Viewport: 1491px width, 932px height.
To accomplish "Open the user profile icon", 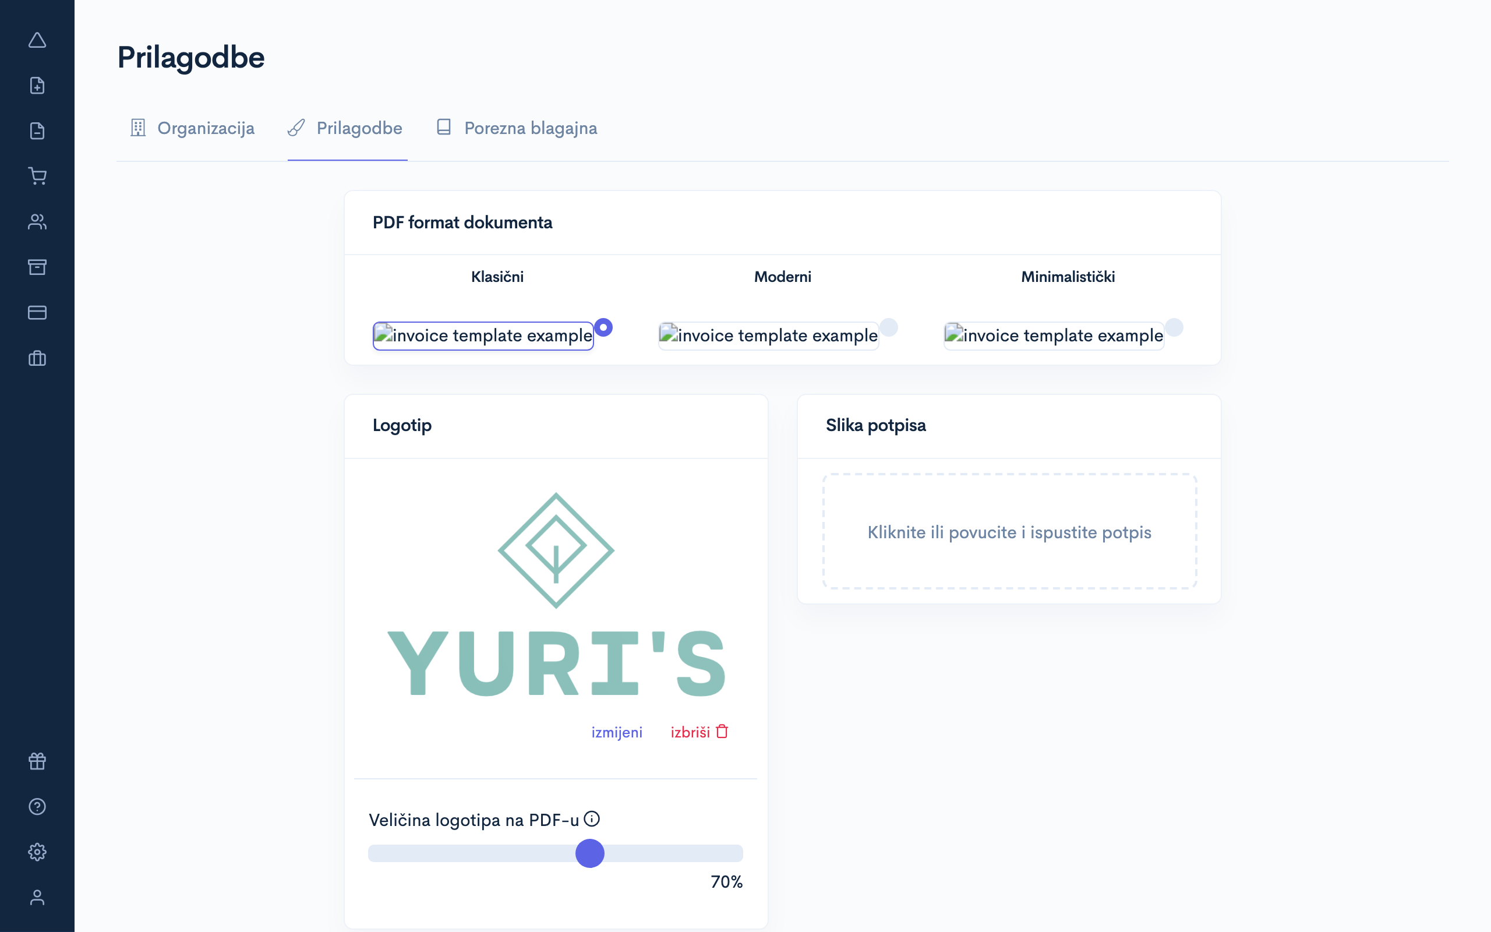I will (x=37, y=898).
